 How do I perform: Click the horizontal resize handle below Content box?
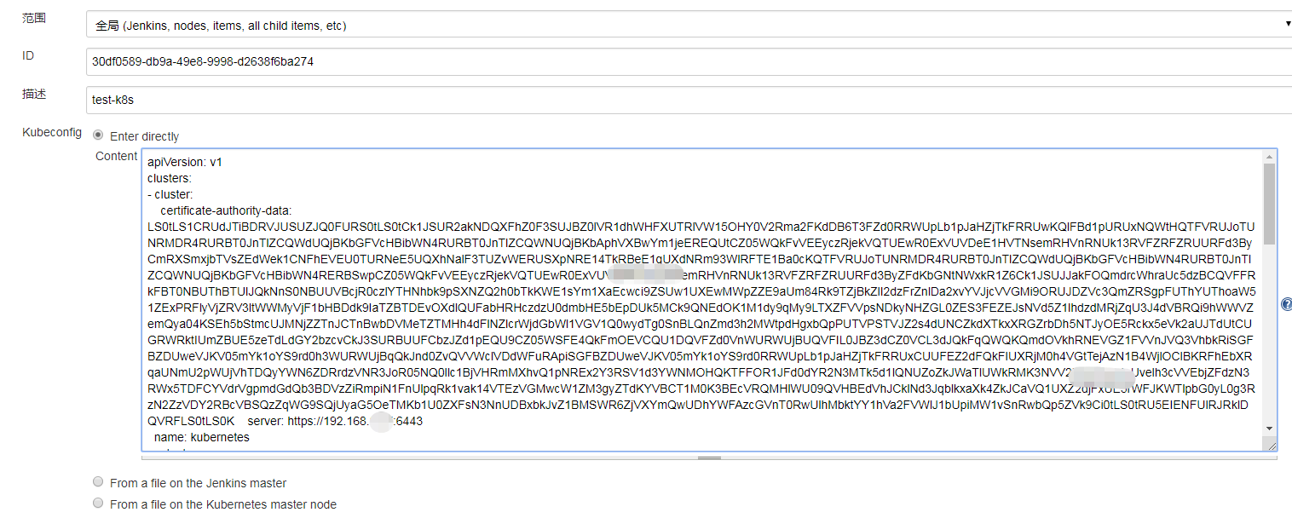point(709,458)
